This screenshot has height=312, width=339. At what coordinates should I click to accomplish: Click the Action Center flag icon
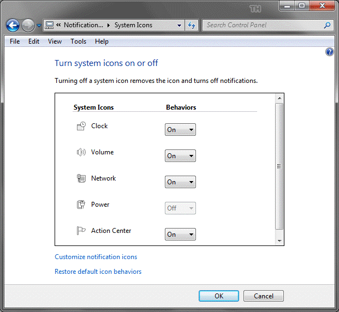(81, 231)
